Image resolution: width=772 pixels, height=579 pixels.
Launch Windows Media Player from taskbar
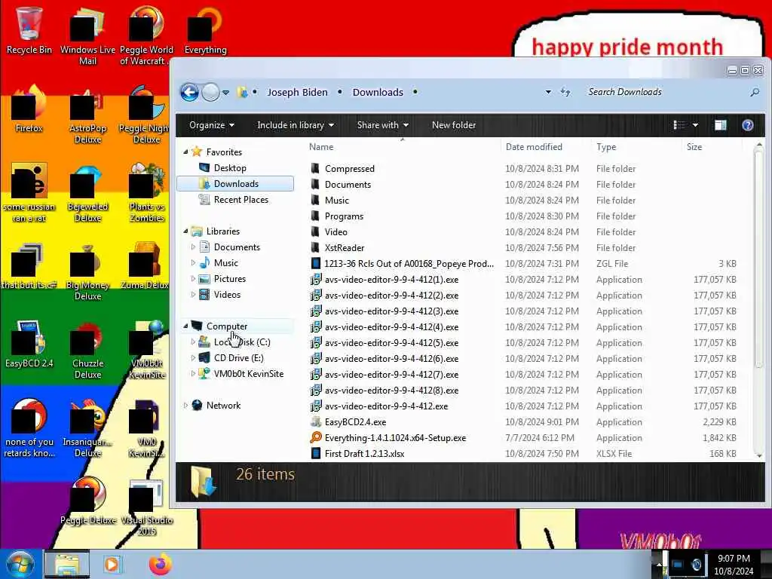click(112, 564)
